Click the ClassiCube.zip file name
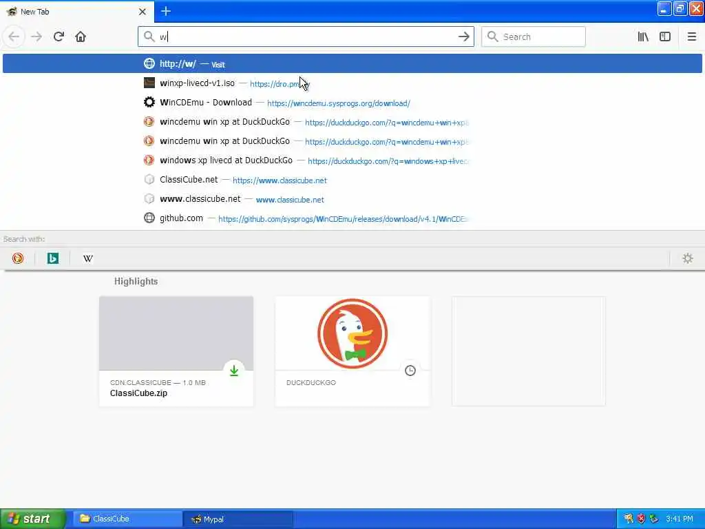 (138, 393)
